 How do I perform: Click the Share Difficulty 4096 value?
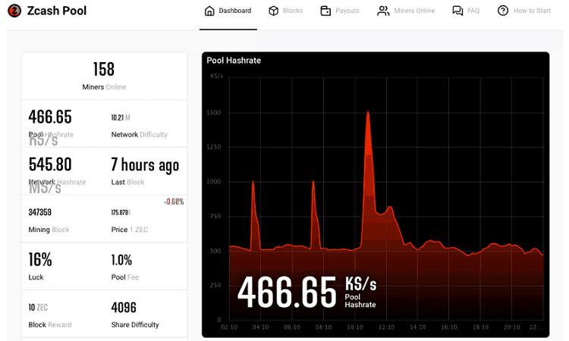[124, 308]
